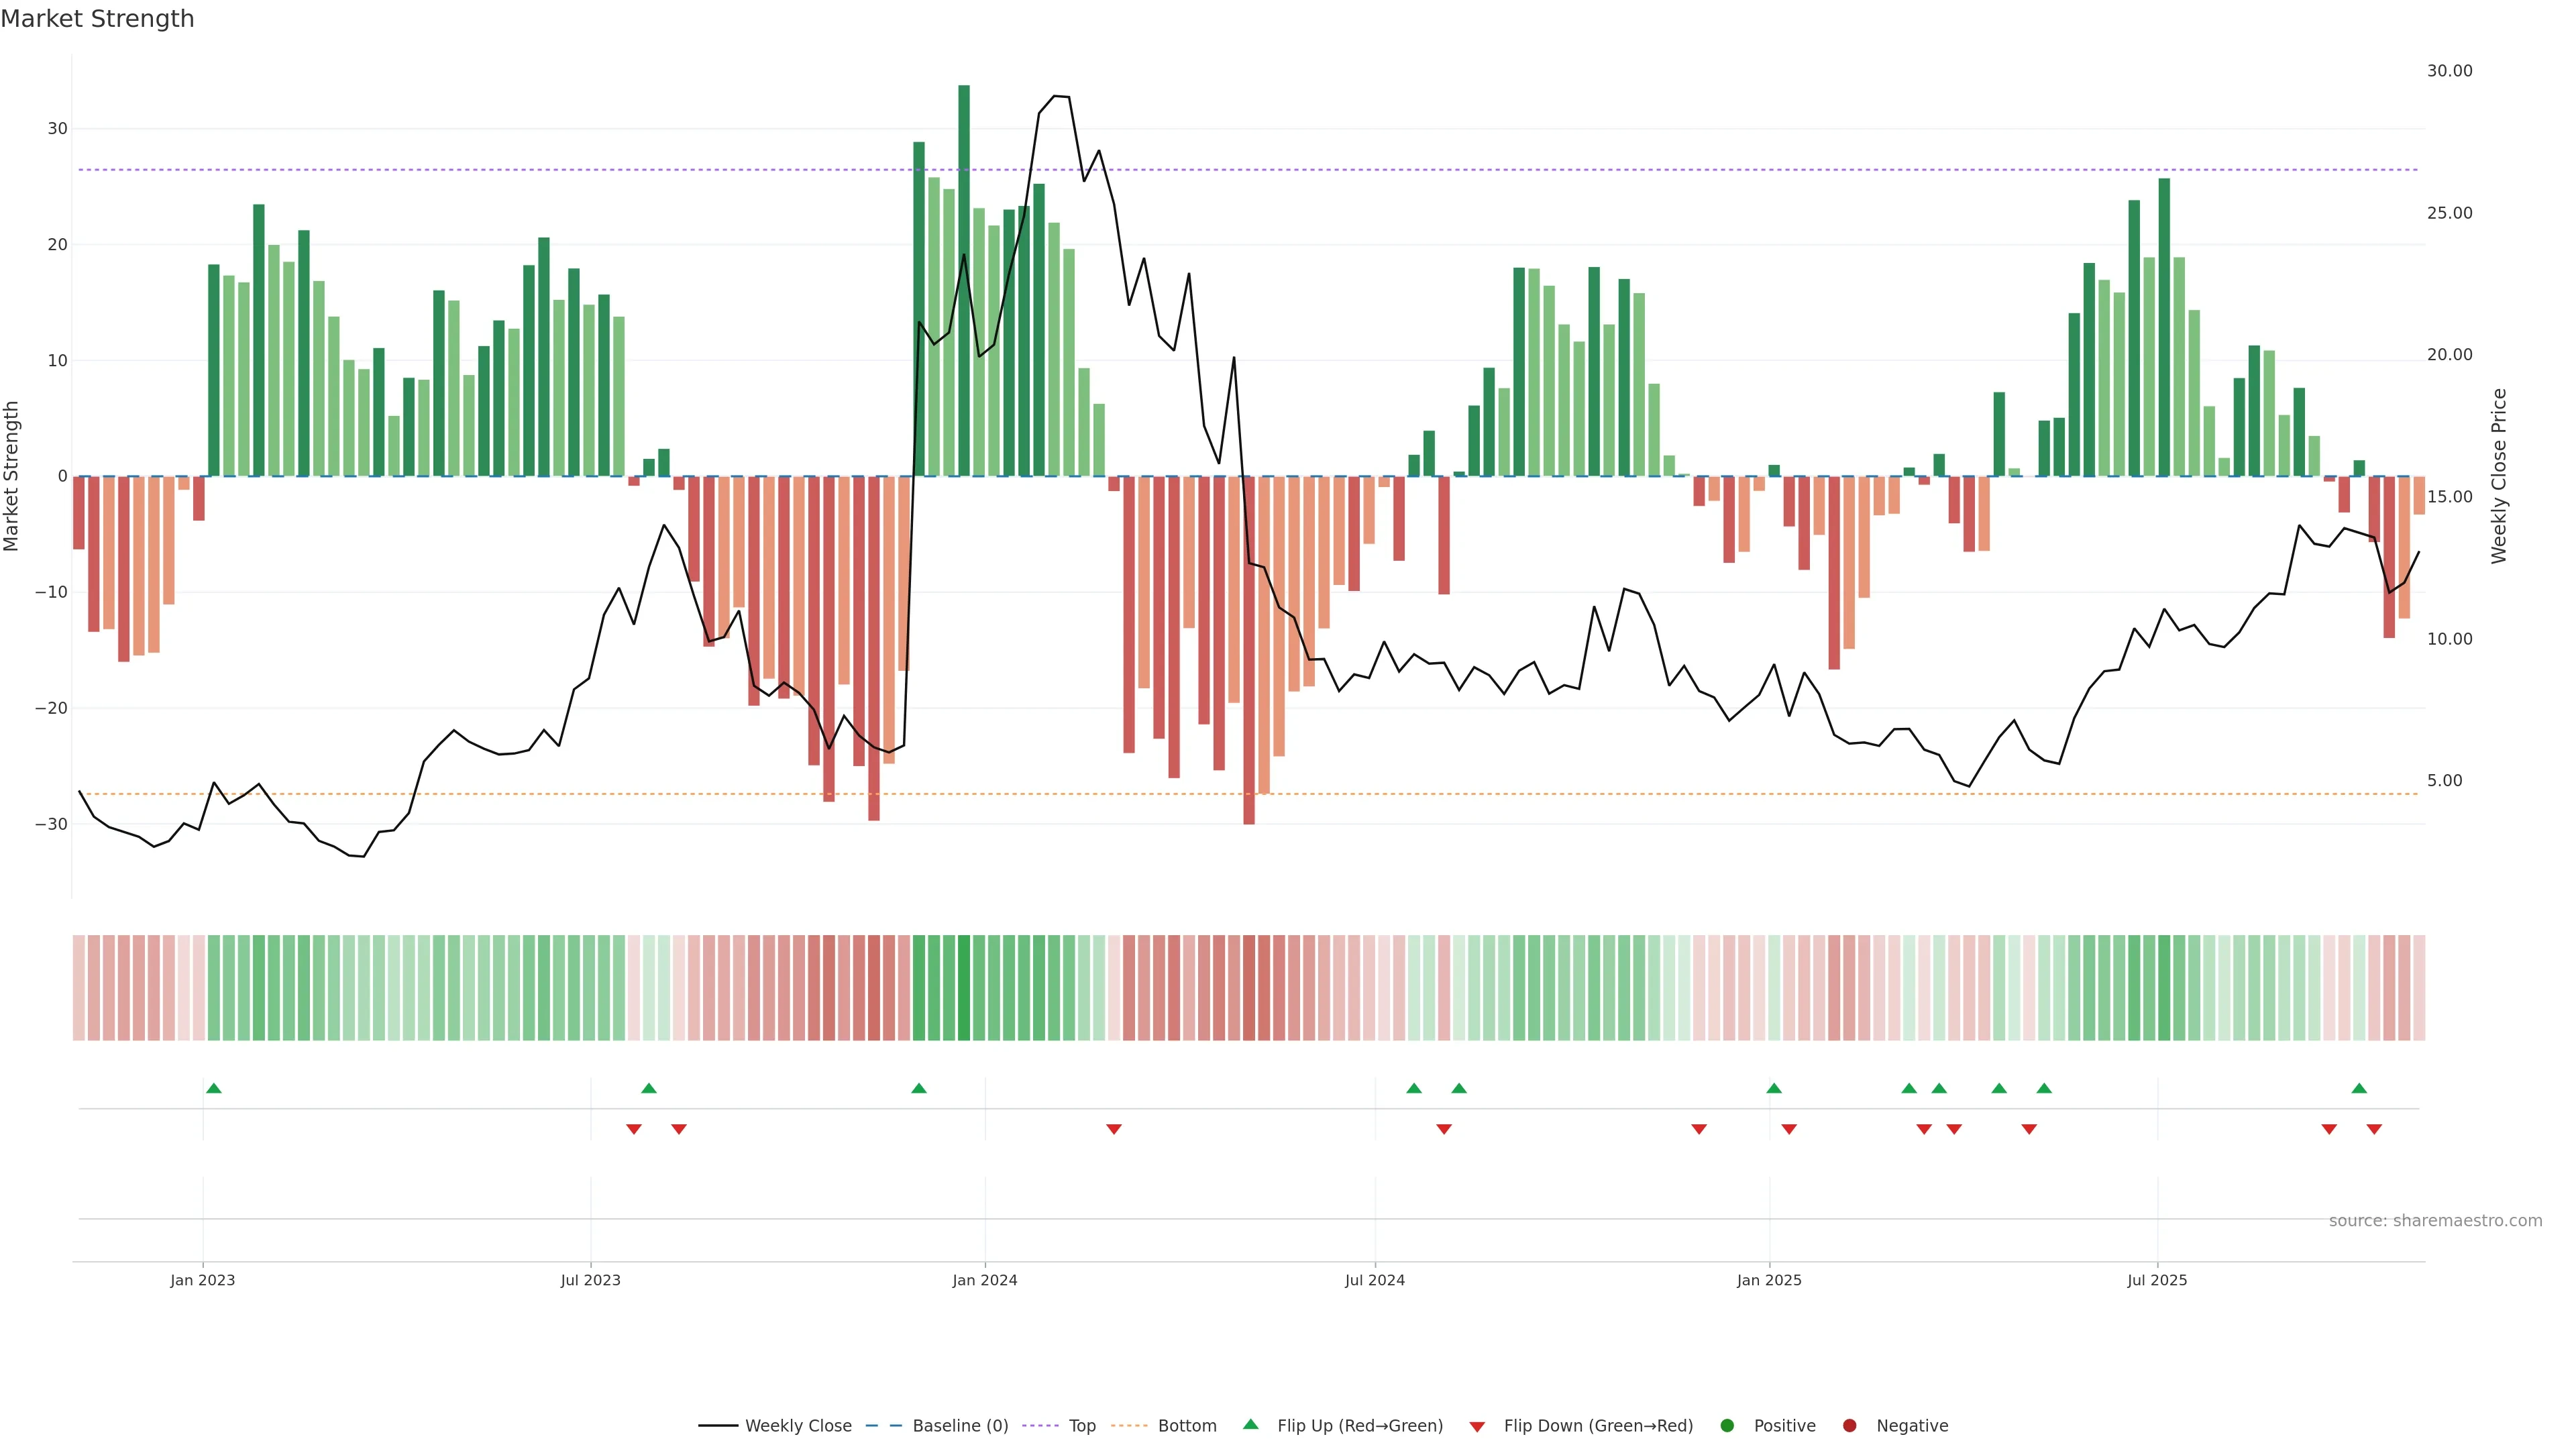Viewport: 2576px width, 1449px height.
Task: Click the last red flip-down marker on the right
Action: click(x=2374, y=1129)
